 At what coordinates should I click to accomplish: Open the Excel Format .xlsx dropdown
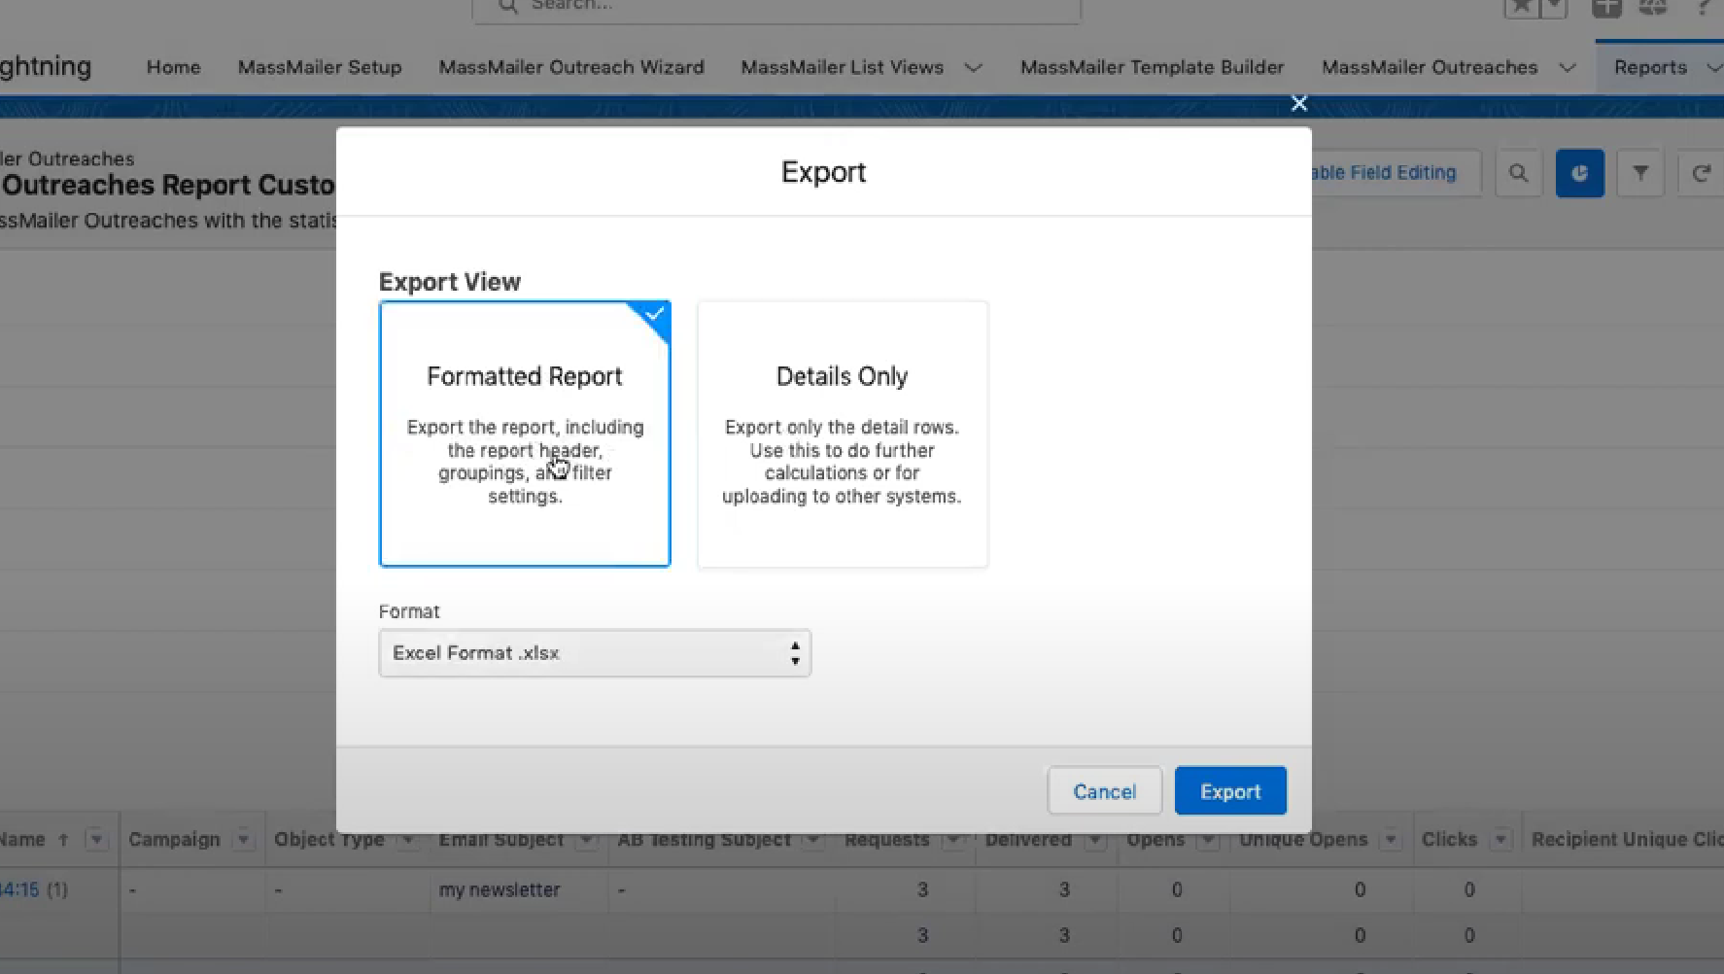[x=595, y=653]
